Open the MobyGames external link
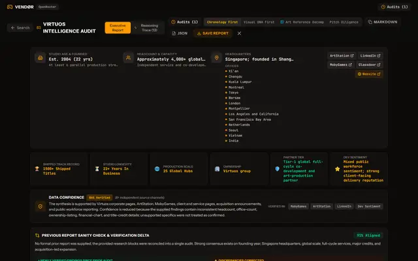The width and height of the screenshot is (418, 261). coord(341,65)
